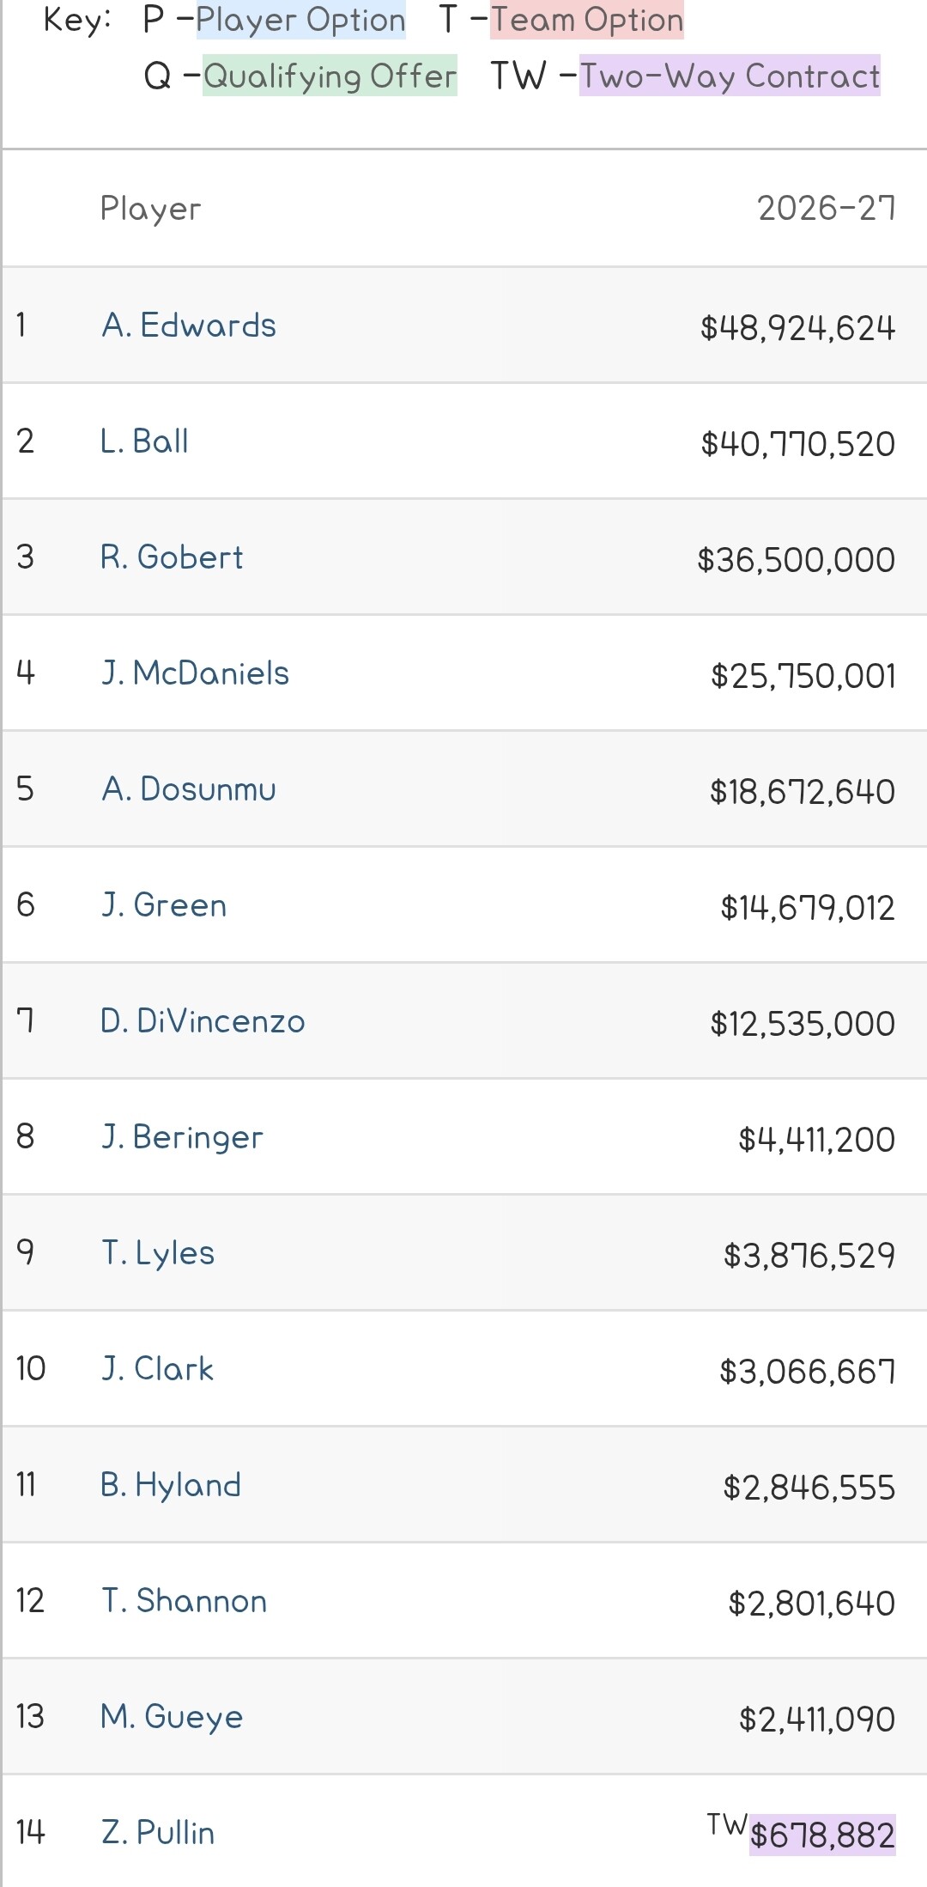Screen dimensions: 927x1887
Task: Visit A. Dosunmu player page
Action: [189, 789]
